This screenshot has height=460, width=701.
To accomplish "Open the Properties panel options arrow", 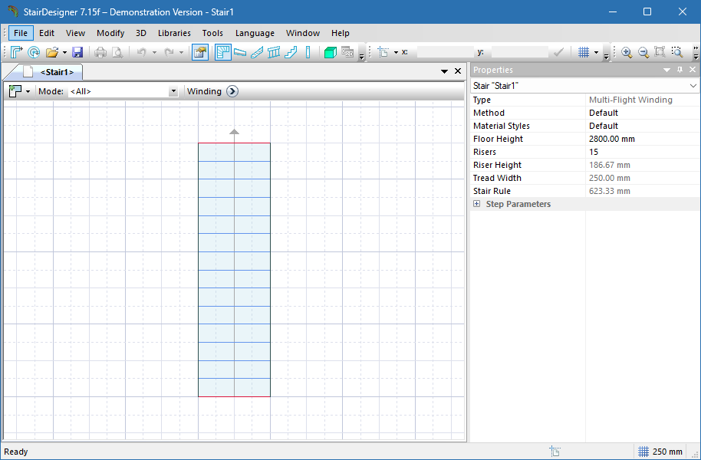I will point(666,70).
